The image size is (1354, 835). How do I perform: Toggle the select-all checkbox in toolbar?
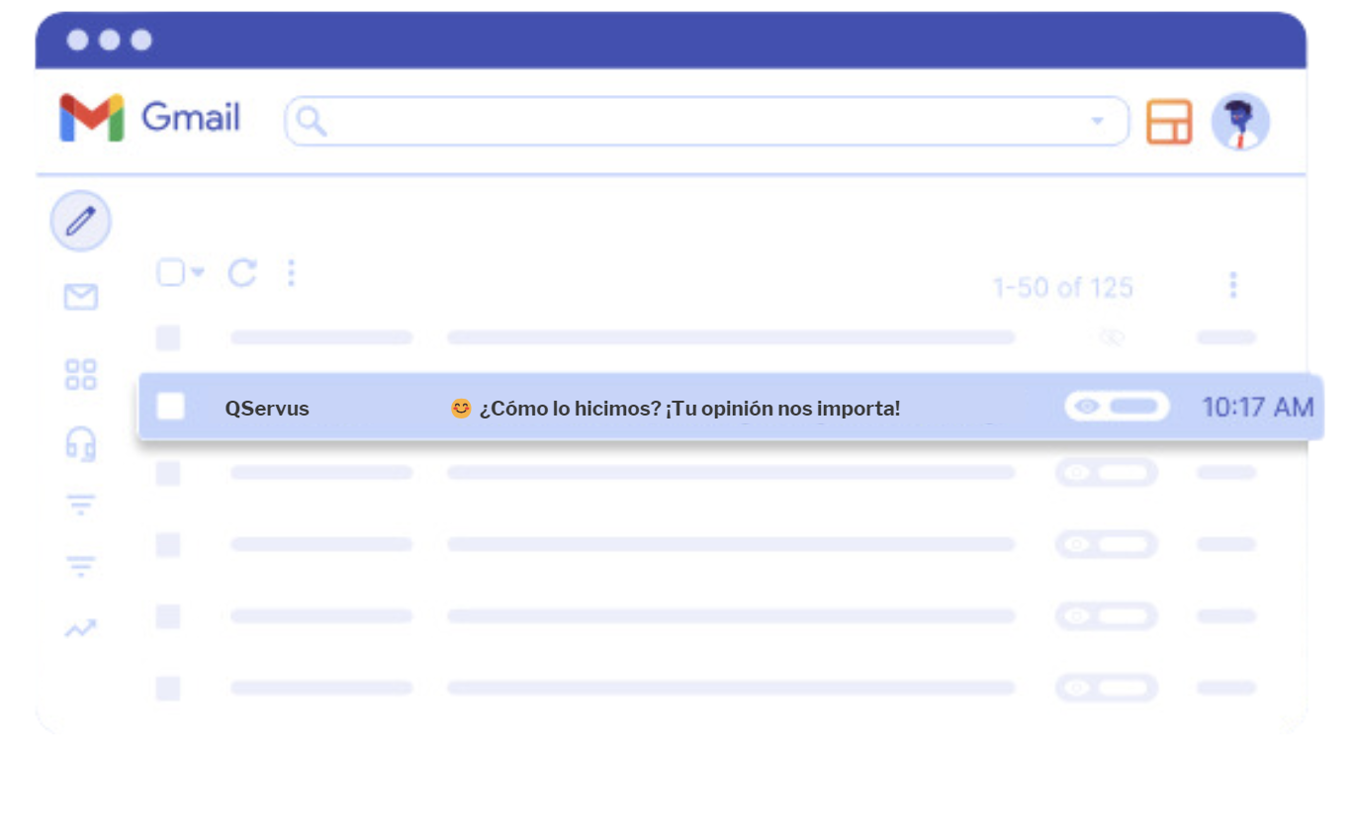click(171, 273)
